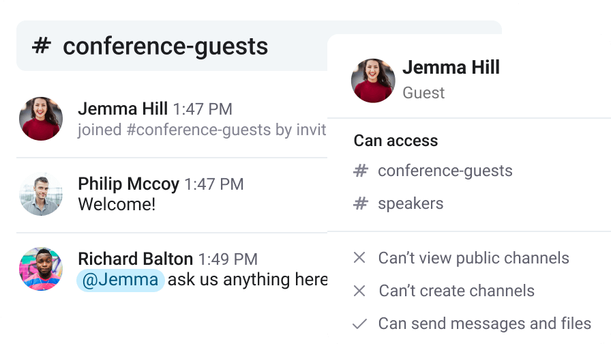Screen dimensions: 611x344
Task: Click the Philip Mccoy sender name
Action: coord(128,184)
